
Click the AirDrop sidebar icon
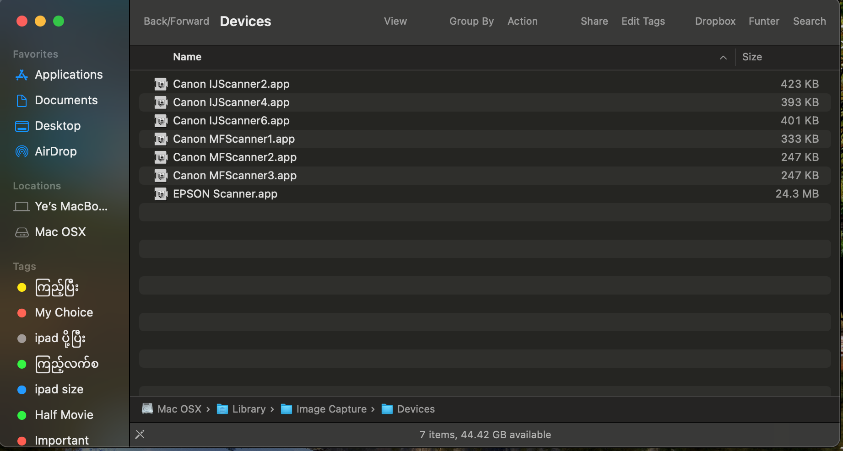[x=22, y=151]
